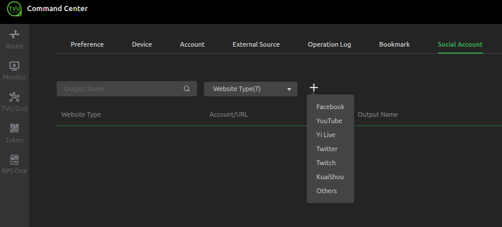502x227 pixels.
Task: Click the plus add account icon
Action: pyautogui.click(x=314, y=88)
